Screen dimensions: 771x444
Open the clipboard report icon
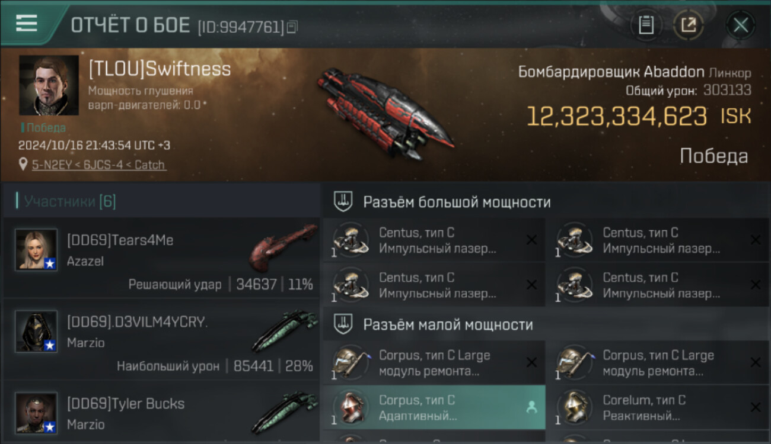coord(646,25)
